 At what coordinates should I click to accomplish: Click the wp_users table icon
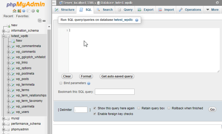tap(13, 112)
